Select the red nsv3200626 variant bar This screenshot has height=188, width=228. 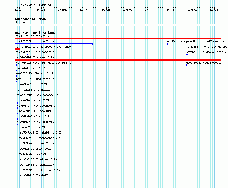(x=118, y=60)
